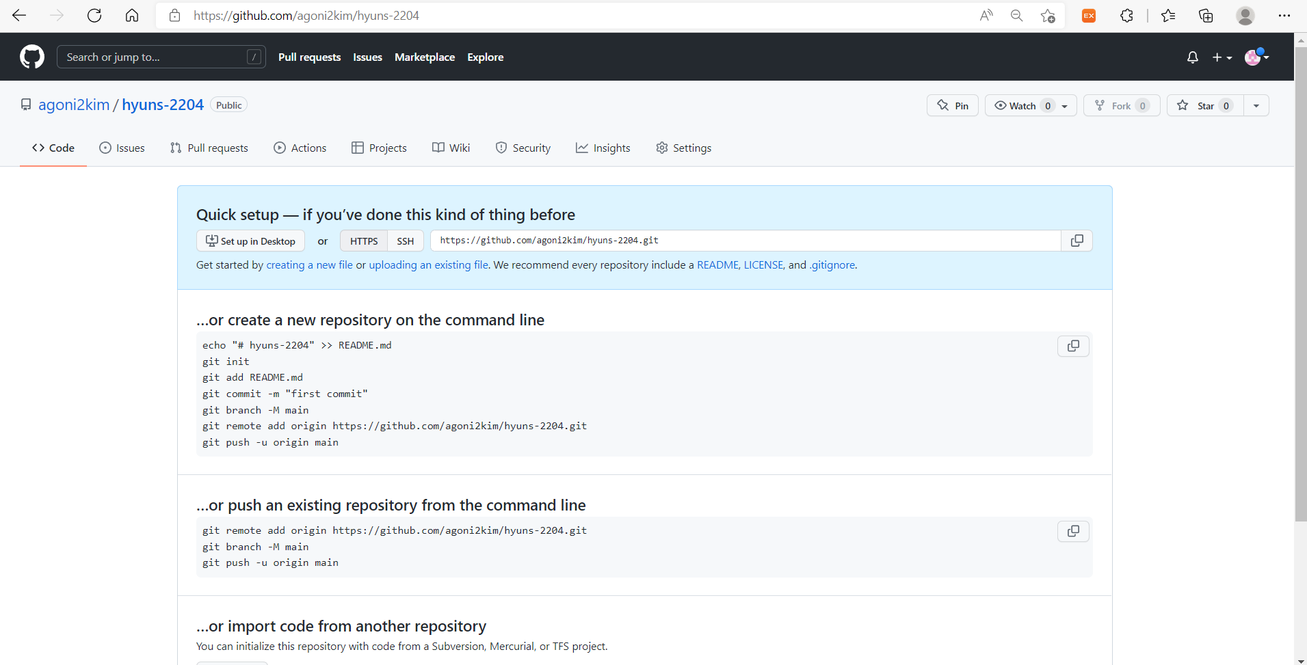Open Issues in the top navigation

click(x=367, y=57)
